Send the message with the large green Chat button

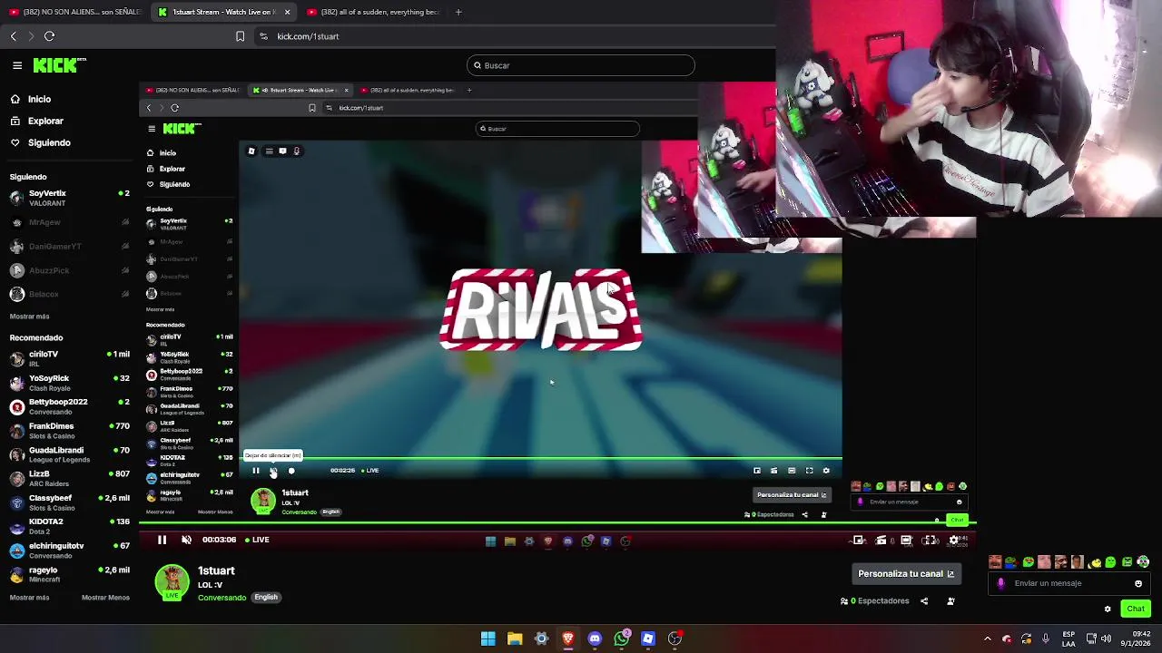tap(1136, 609)
